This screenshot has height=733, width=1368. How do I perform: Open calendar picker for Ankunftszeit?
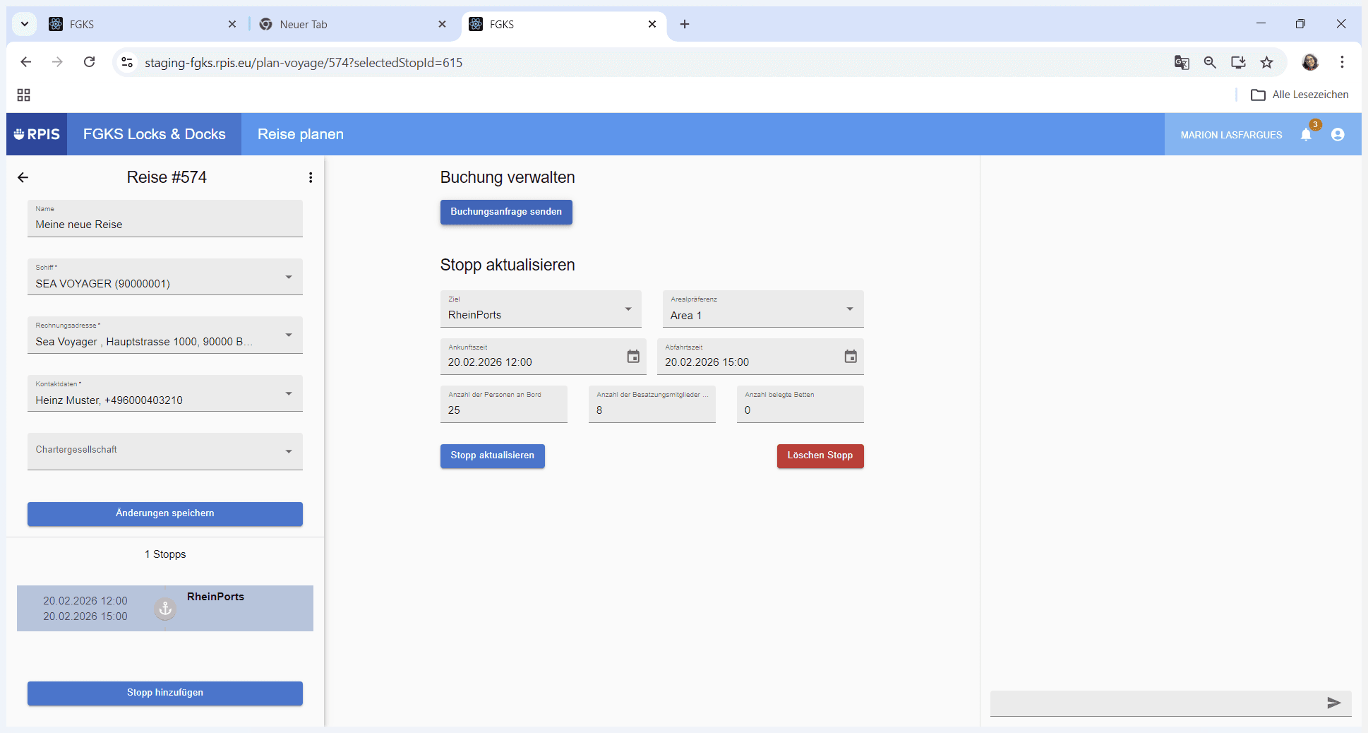point(633,357)
